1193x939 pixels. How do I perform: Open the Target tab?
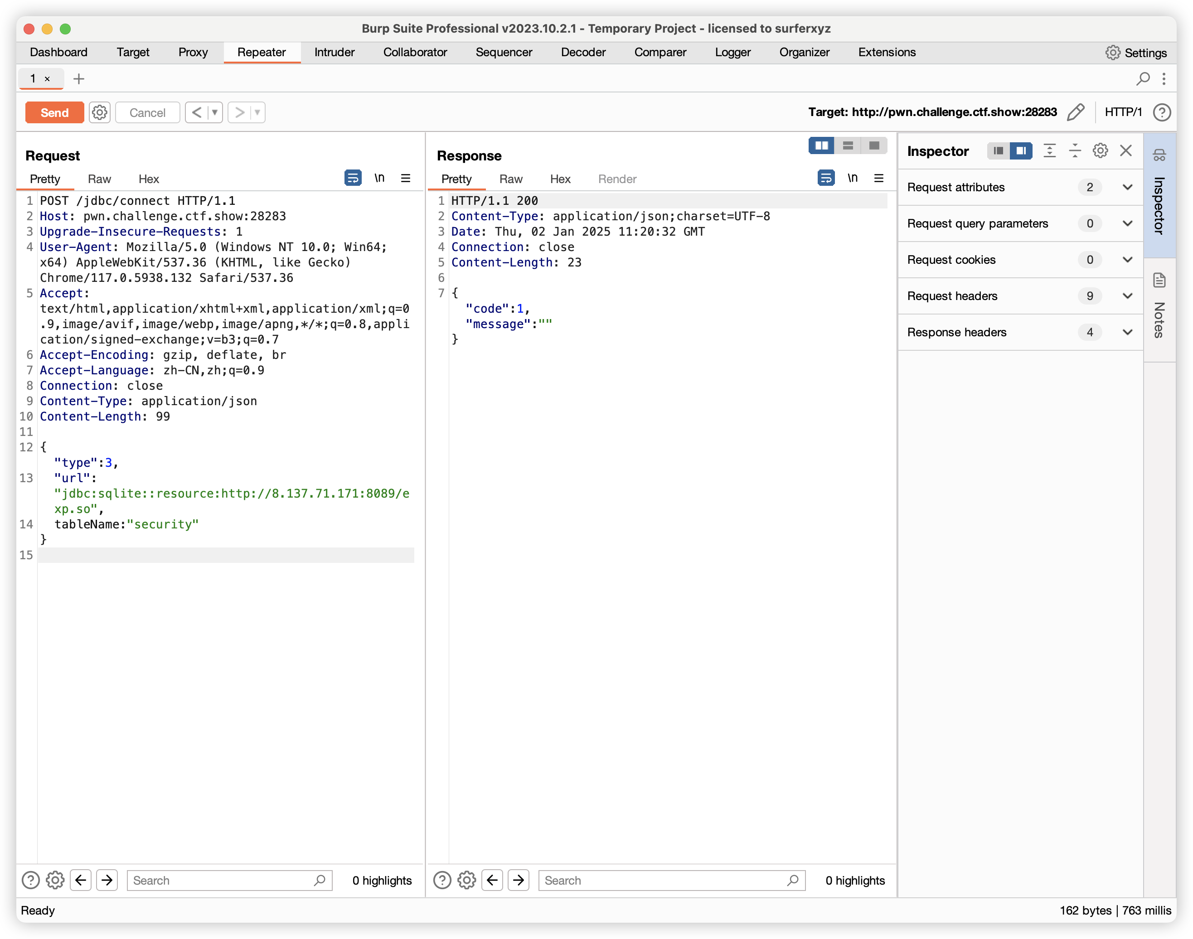pos(133,52)
